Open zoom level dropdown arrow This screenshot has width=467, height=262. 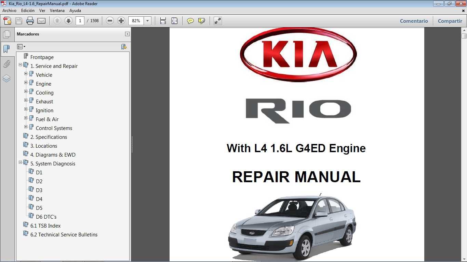(148, 21)
